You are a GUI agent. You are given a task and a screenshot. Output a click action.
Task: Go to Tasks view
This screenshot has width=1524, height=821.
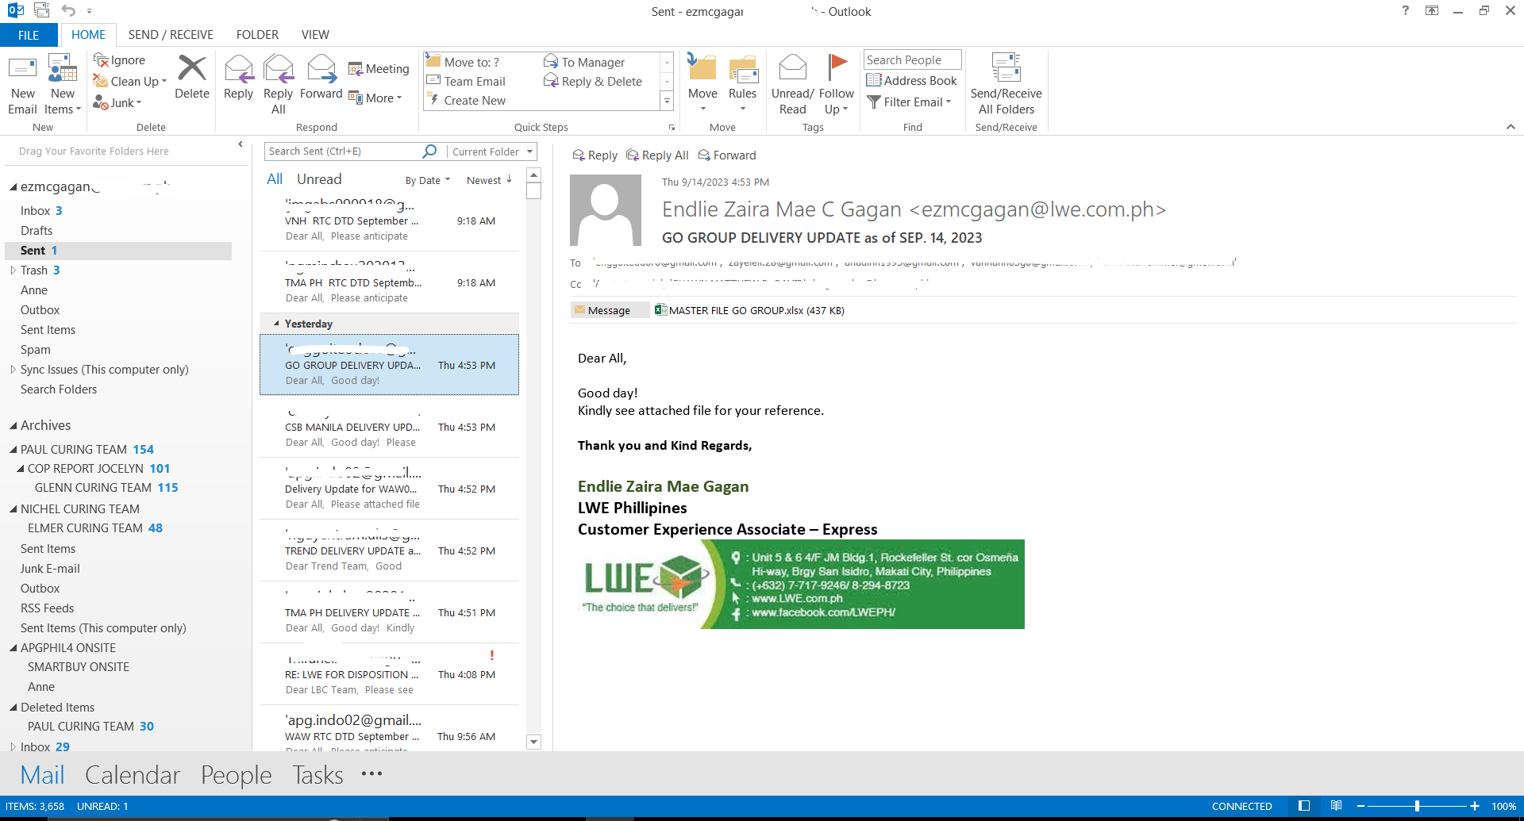[x=317, y=775]
